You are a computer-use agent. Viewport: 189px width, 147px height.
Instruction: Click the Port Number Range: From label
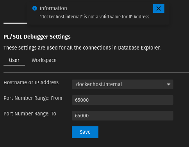point(33,98)
